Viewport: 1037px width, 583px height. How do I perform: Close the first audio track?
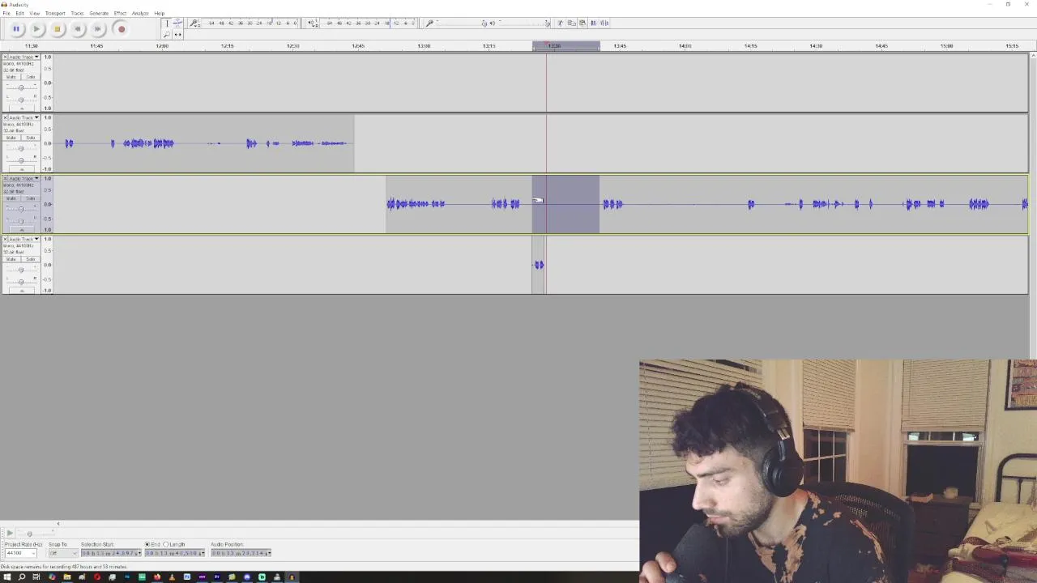[6, 57]
